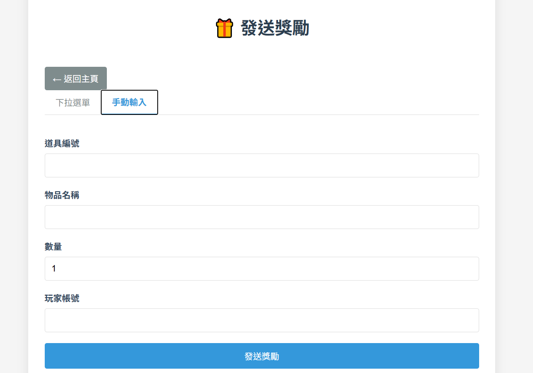Focus the 玩家帳號 input field
533x373 pixels.
pyautogui.click(x=262, y=320)
